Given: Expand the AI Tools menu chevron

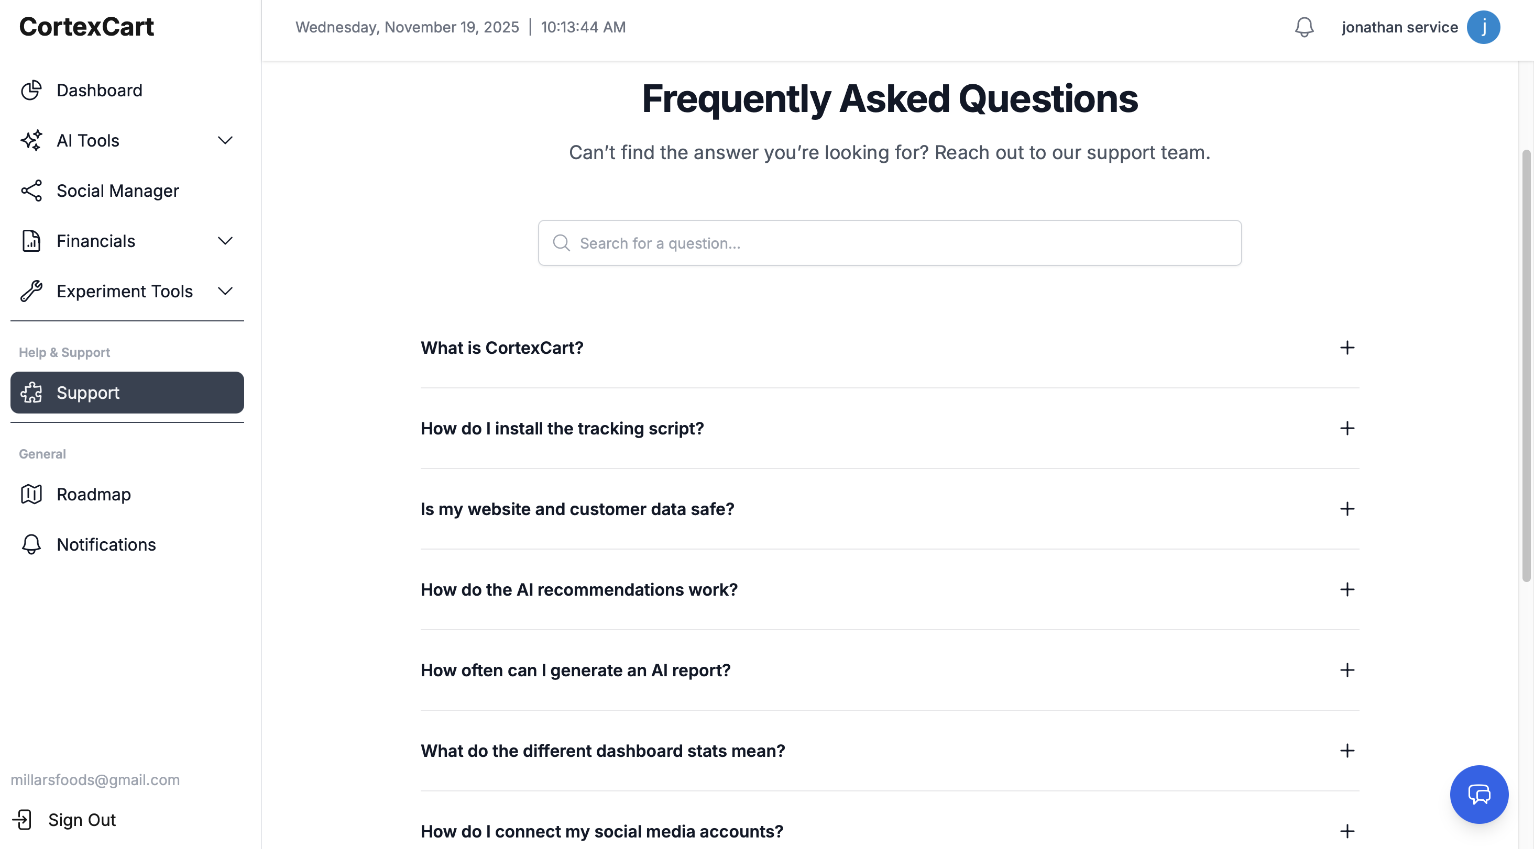Looking at the screenshot, I should (x=225, y=140).
